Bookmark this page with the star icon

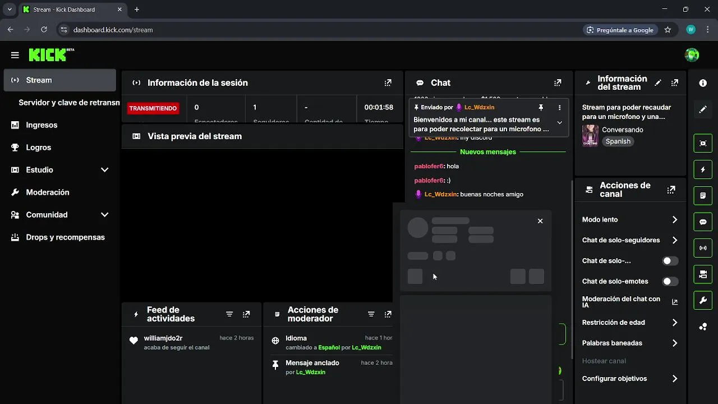tap(668, 30)
